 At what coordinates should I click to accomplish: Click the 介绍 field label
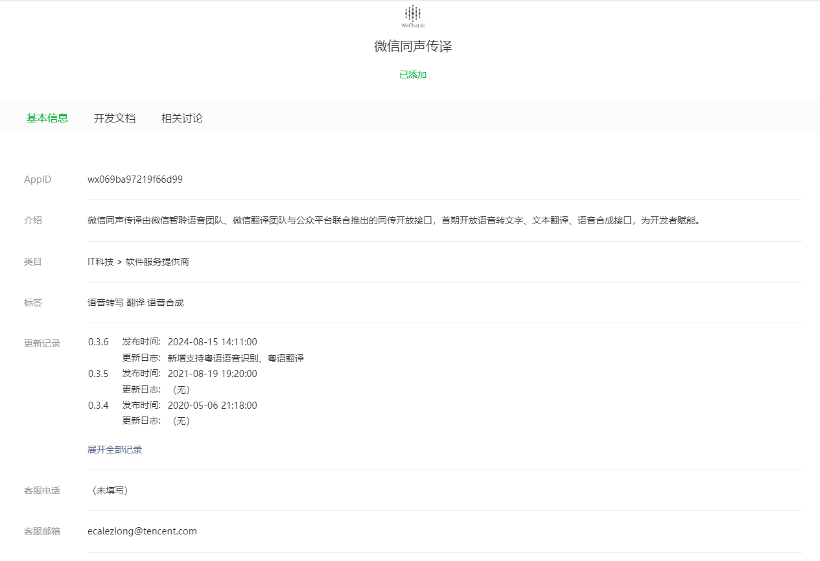tap(33, 220)
